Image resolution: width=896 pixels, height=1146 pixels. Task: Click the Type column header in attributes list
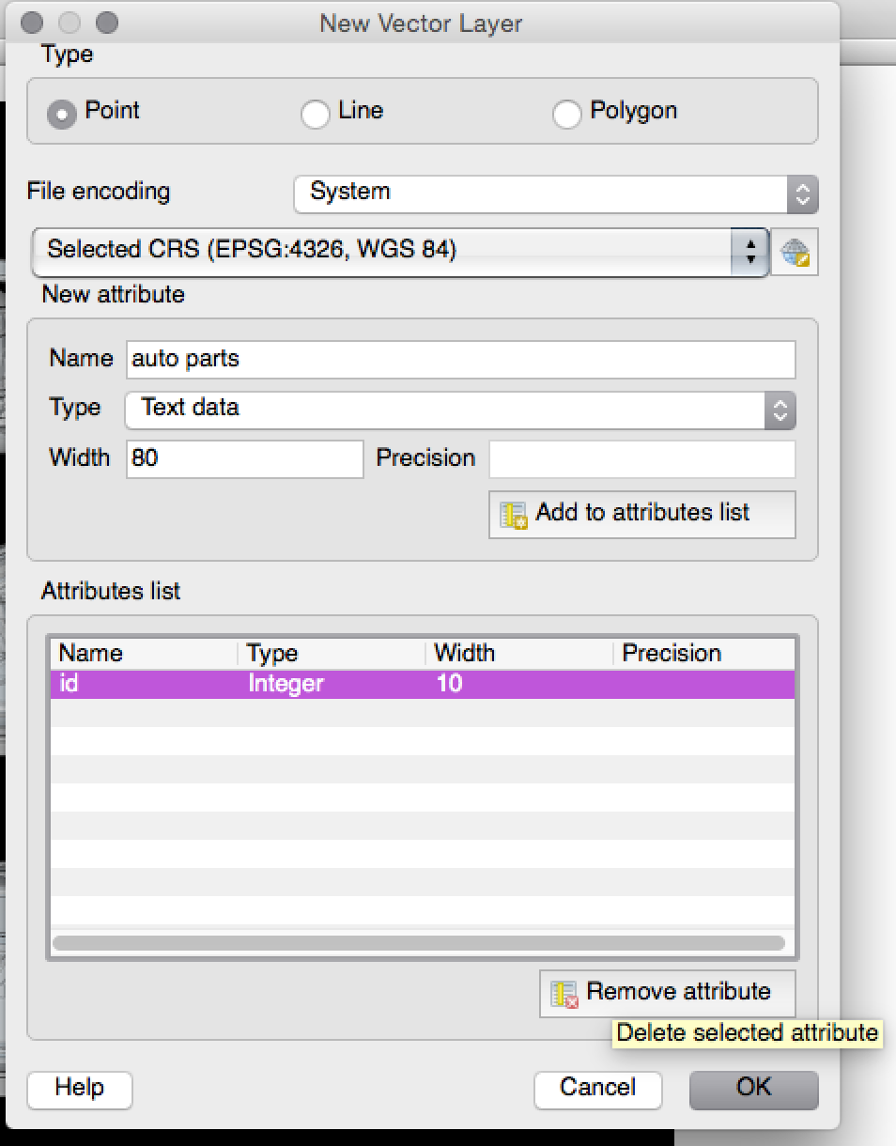point(332,654)
